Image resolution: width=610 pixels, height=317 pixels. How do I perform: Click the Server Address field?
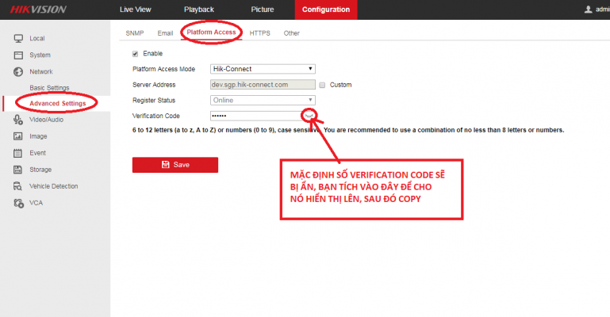click(x=263, y=85)
